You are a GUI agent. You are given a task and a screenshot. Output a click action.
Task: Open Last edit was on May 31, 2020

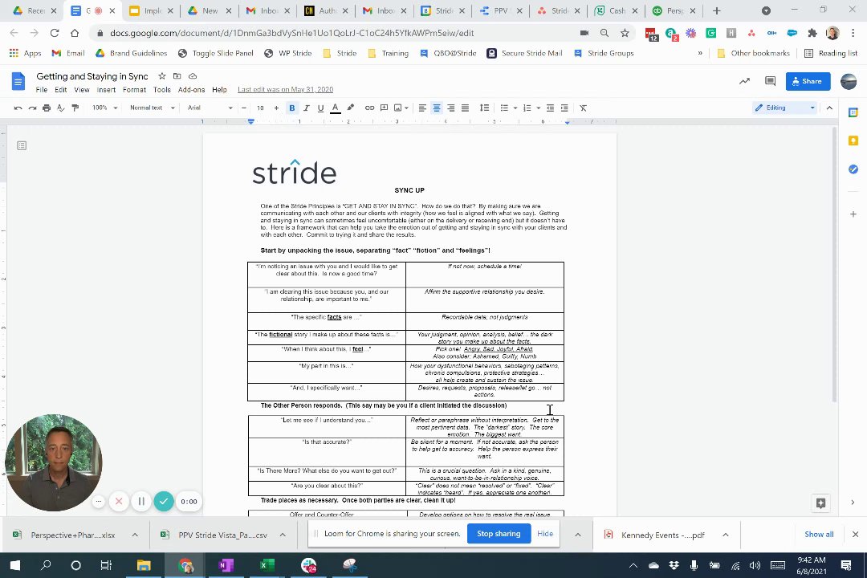285,90
